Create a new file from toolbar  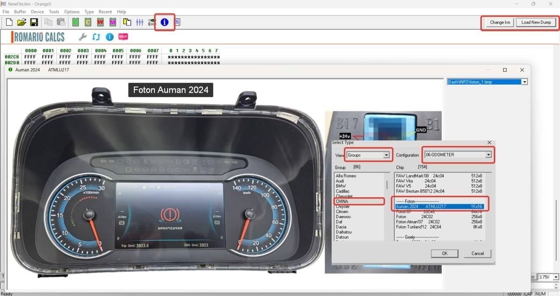(9, 22)
